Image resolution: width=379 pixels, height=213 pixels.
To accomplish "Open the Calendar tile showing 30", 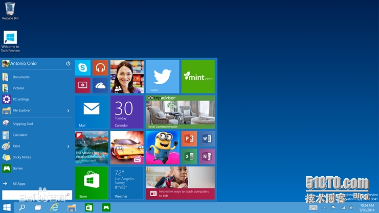I will pyautogui.click(x=127, y=112).
